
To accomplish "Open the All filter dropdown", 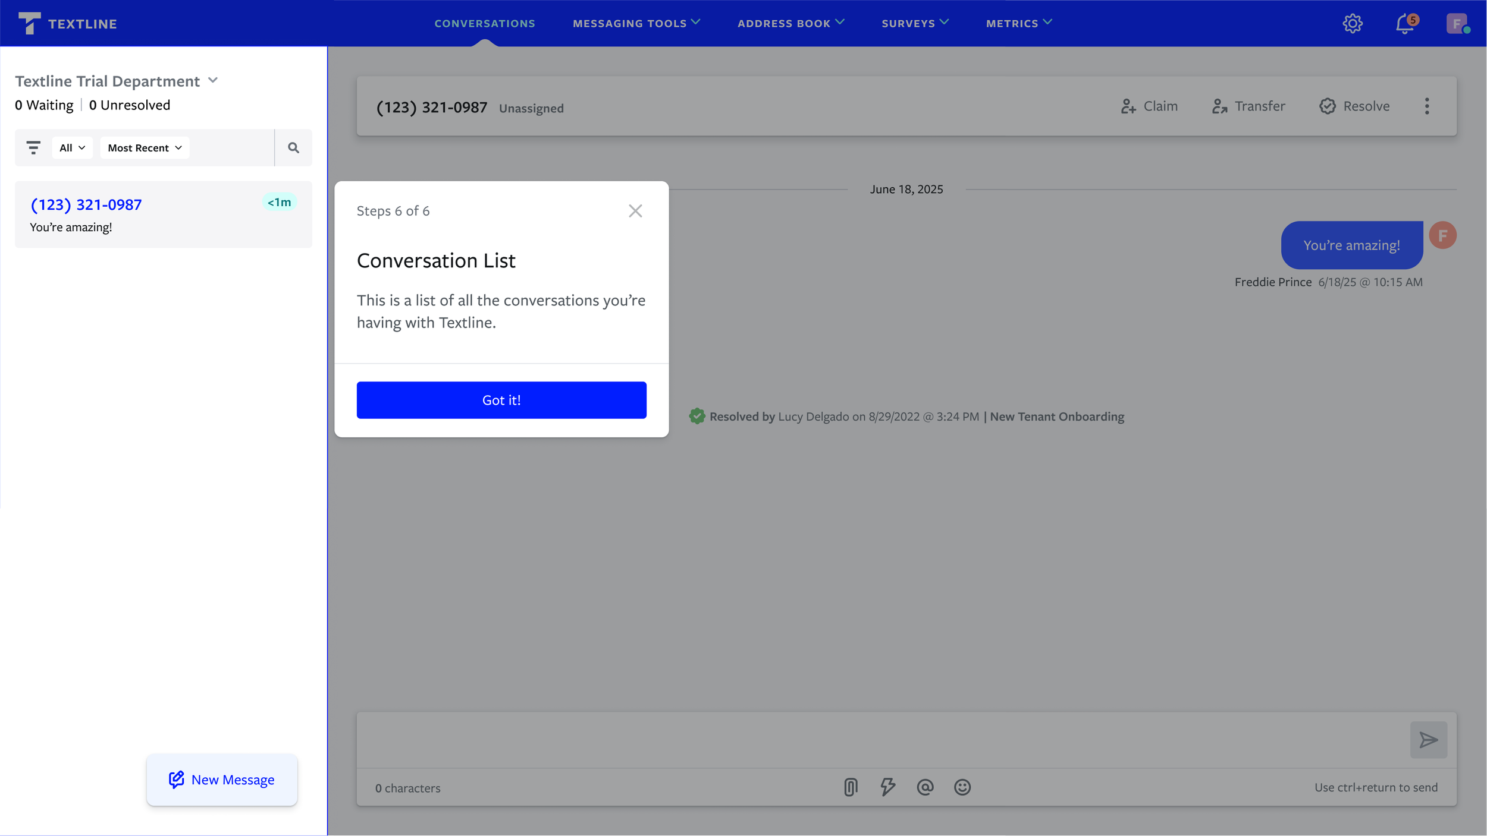I will (72, 147).
